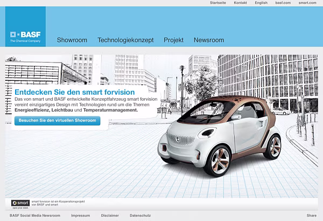Open the Kontakt link
Screen dimensions: 323x221
241,3
